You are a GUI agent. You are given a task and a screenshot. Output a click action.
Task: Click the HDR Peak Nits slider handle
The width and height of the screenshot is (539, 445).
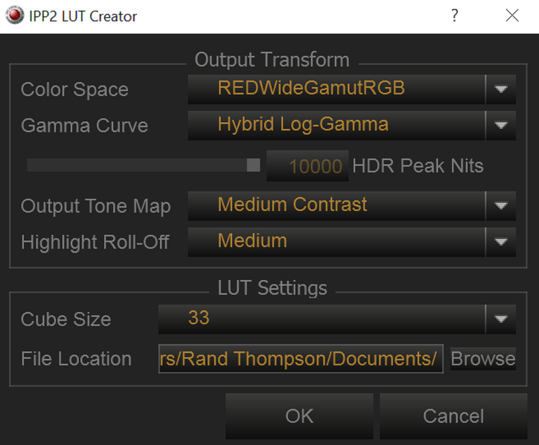[x=253, y=165]
